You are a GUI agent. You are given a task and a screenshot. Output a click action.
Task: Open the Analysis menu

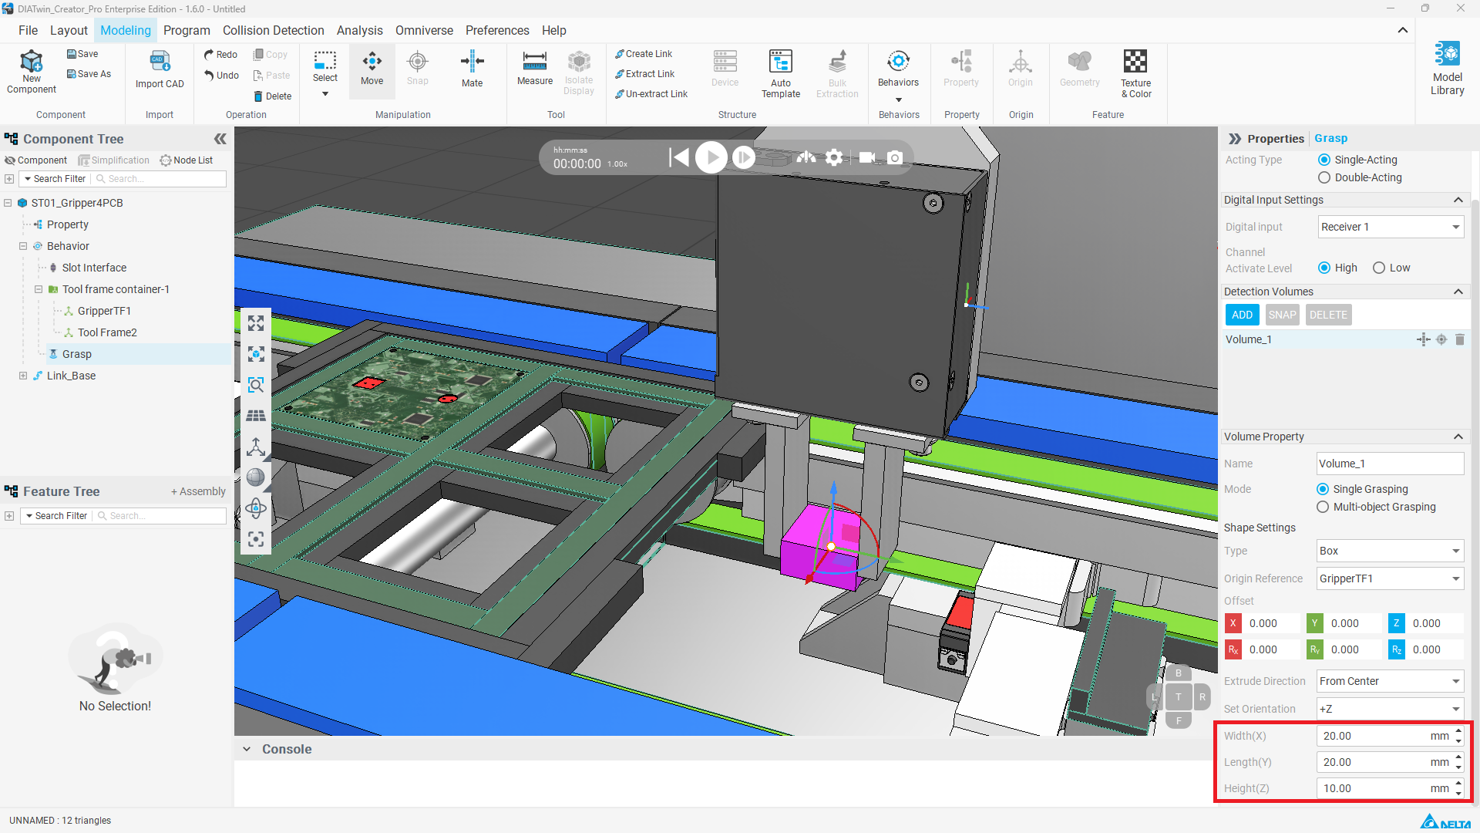coord(359,30)
